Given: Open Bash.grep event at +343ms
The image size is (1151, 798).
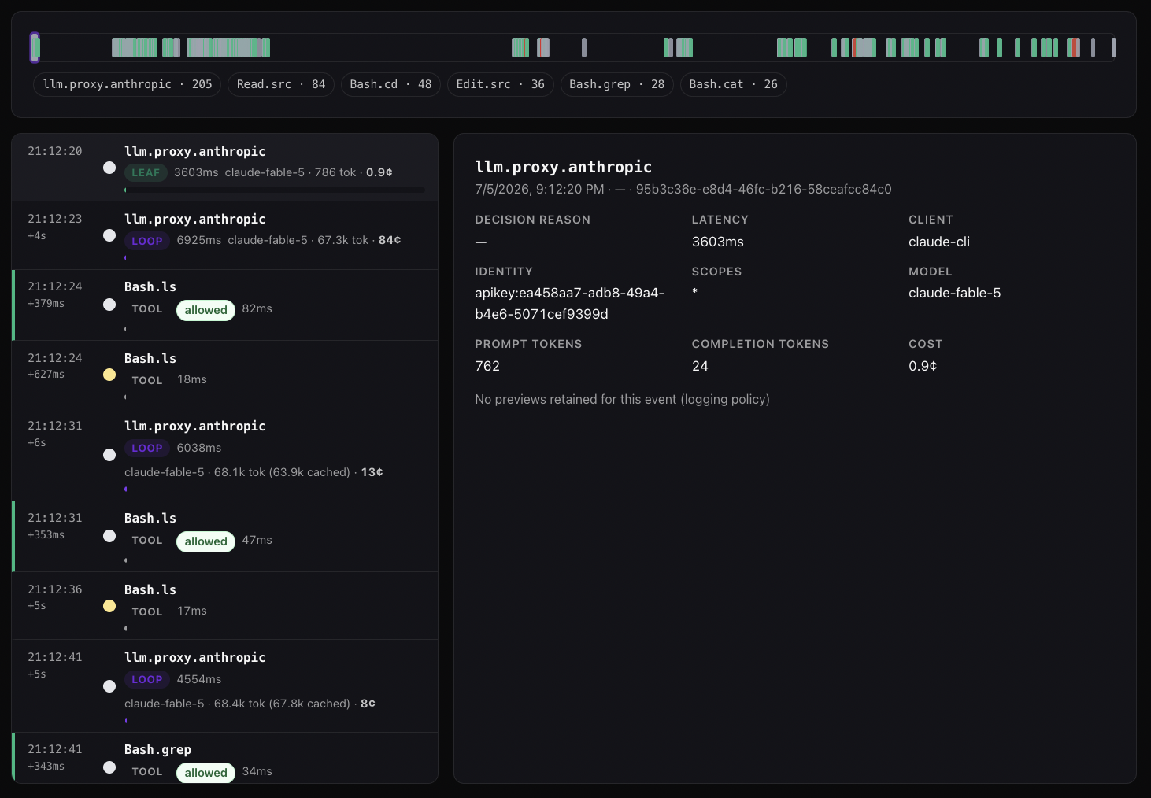Looking at the screenshot, I should pos(224,758).
